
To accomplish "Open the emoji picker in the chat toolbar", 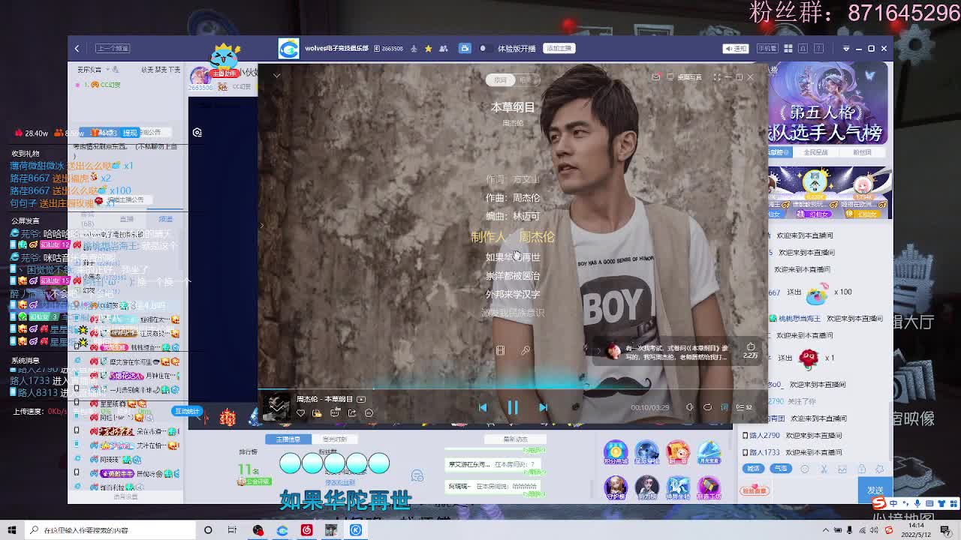I will [x=804, y=469].
